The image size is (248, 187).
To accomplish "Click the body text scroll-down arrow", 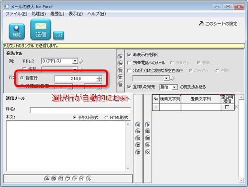I will point(128,168).
